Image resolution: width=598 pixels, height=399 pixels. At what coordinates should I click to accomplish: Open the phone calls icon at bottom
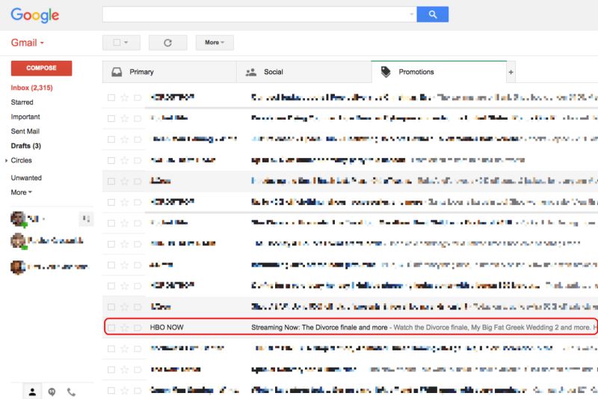(x=71, y=392)
